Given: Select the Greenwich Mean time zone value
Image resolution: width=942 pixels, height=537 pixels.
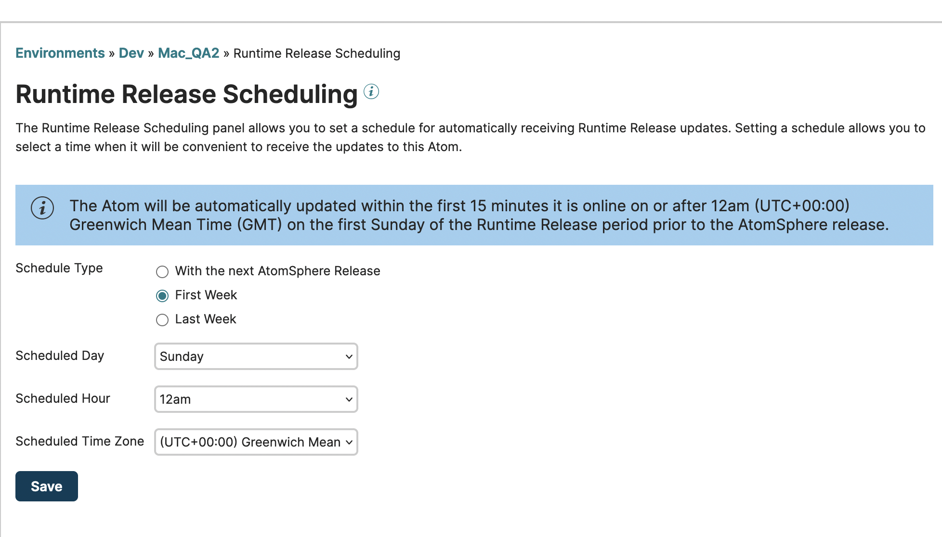Looking at the screenshot, I should tap(248, 442).
